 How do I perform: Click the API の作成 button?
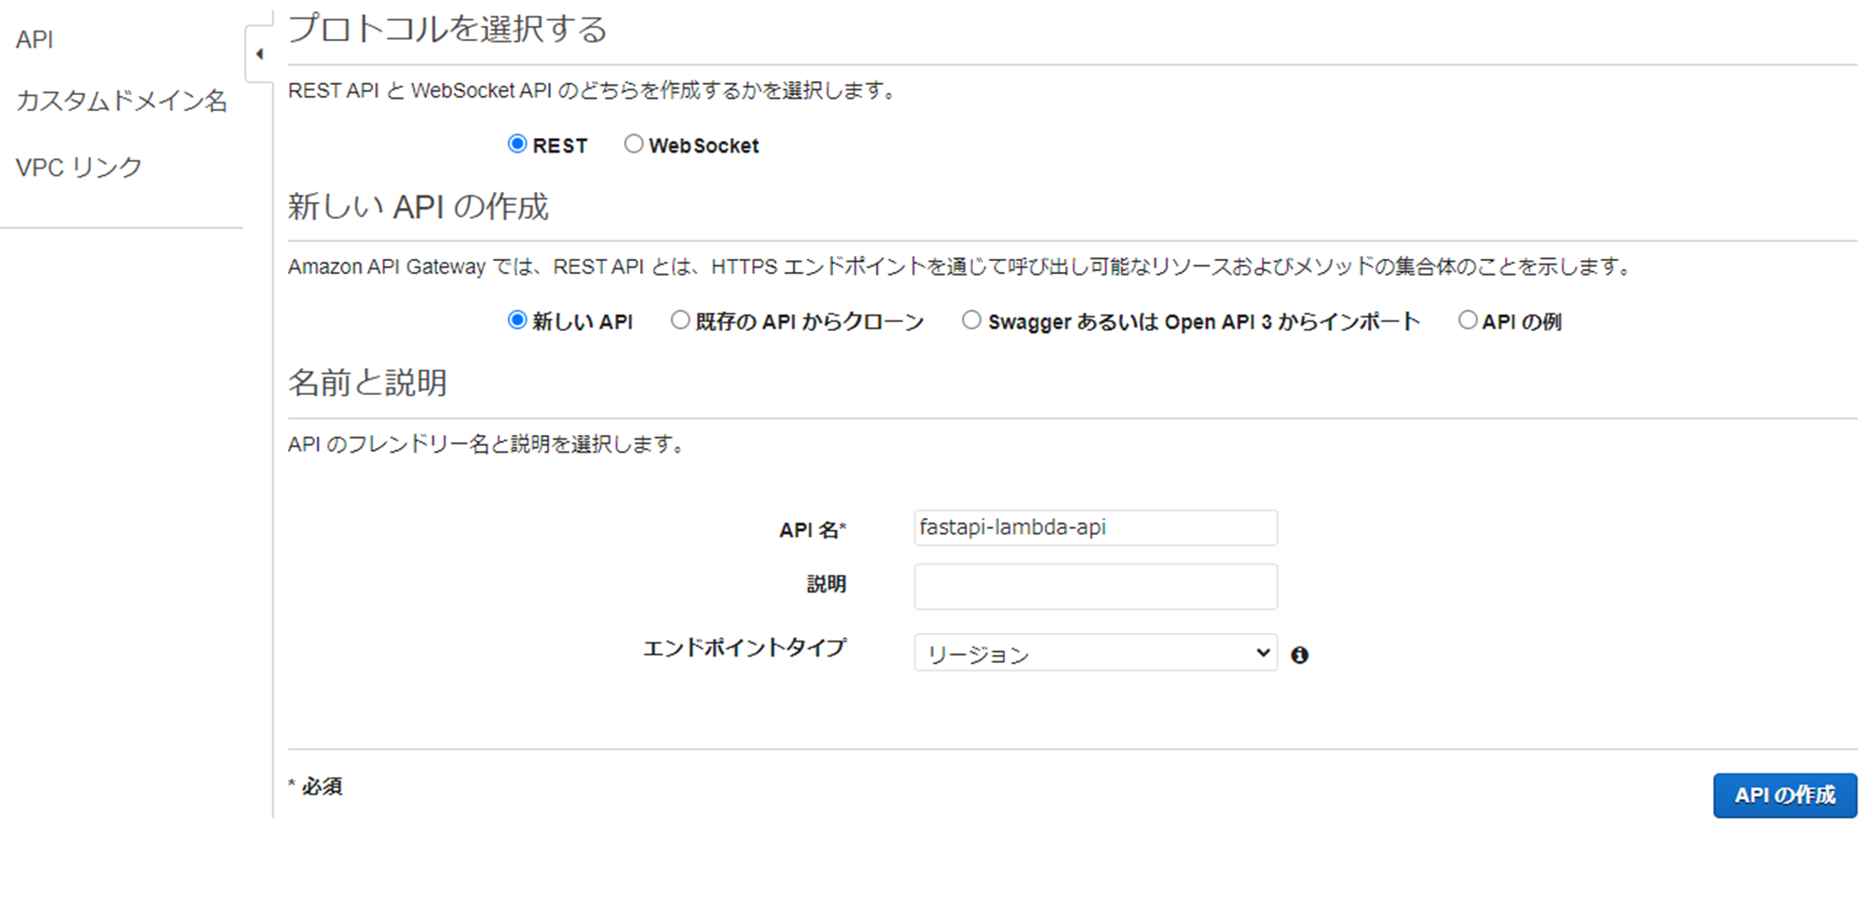[x=1784, y=795]
